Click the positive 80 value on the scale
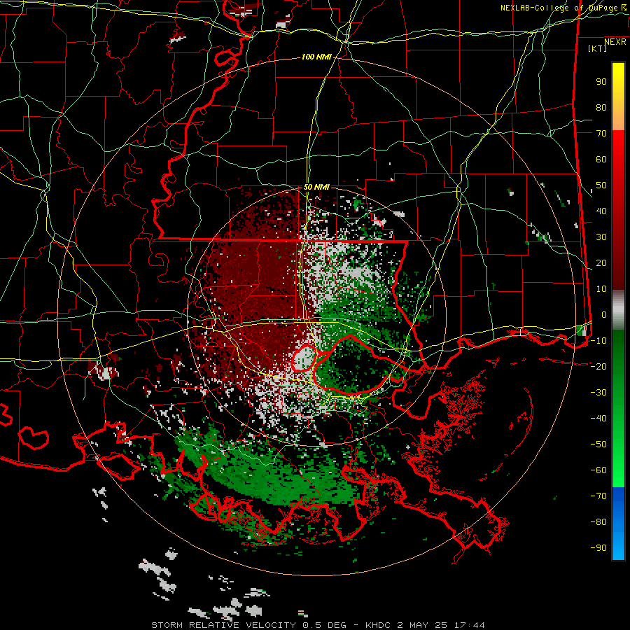 pos(601,108)
